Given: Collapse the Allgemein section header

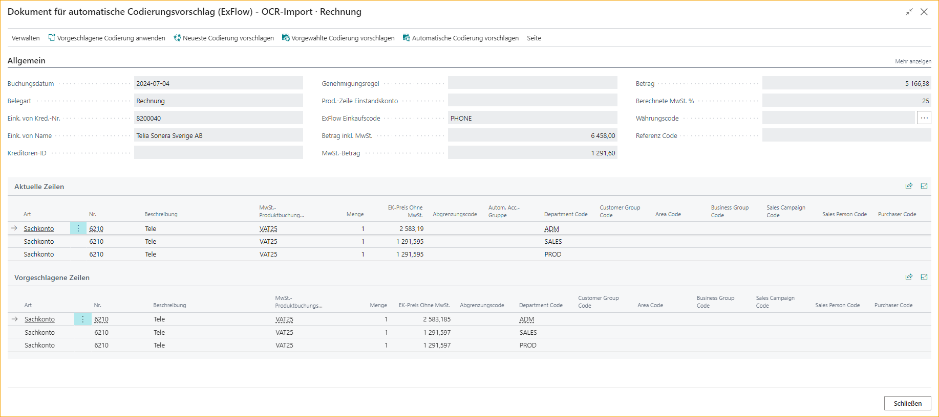Looking at the screenshot, I should click(27, 61).
